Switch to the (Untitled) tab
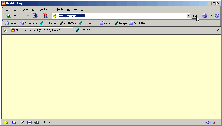 click(105, 30)
